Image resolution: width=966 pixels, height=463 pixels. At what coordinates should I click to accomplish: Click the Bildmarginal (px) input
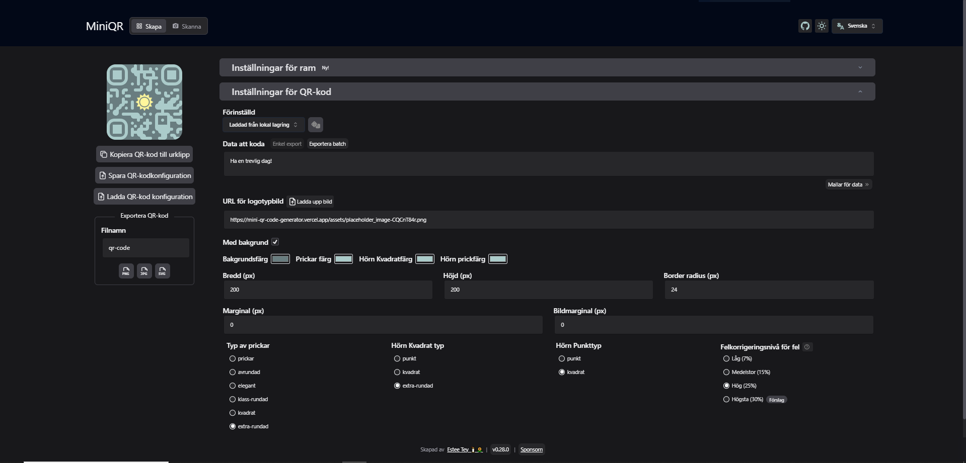pos(714,325)
